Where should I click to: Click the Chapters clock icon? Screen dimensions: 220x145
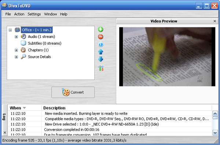click(x=23, y=50)
